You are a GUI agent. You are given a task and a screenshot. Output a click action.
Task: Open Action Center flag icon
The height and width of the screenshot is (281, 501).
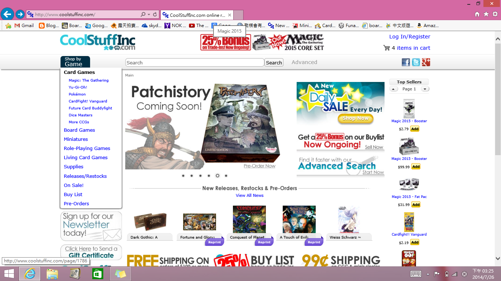[437, 274]
